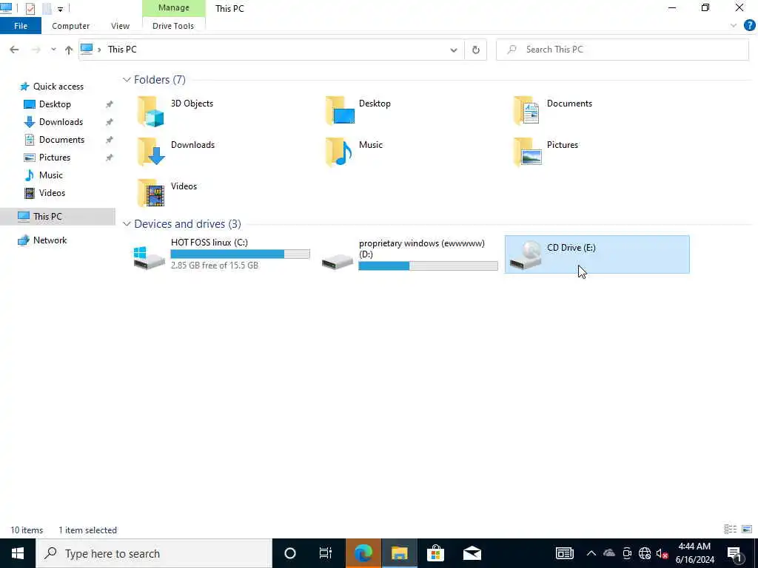Open Microsoft Store from taskbar
Viewport: 758px width, 568px height.
(435, 553)
